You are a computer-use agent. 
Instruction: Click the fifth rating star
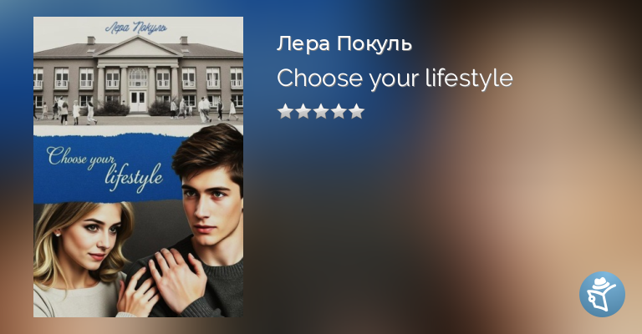(357, 111)
